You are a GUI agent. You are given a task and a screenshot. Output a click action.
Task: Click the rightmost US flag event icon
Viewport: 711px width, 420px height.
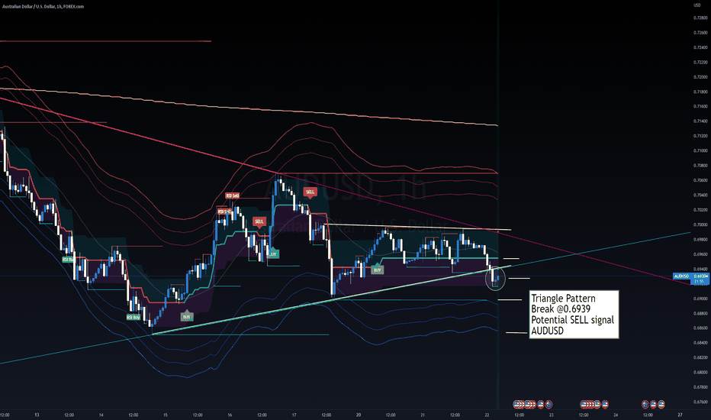tap(661, 404)
